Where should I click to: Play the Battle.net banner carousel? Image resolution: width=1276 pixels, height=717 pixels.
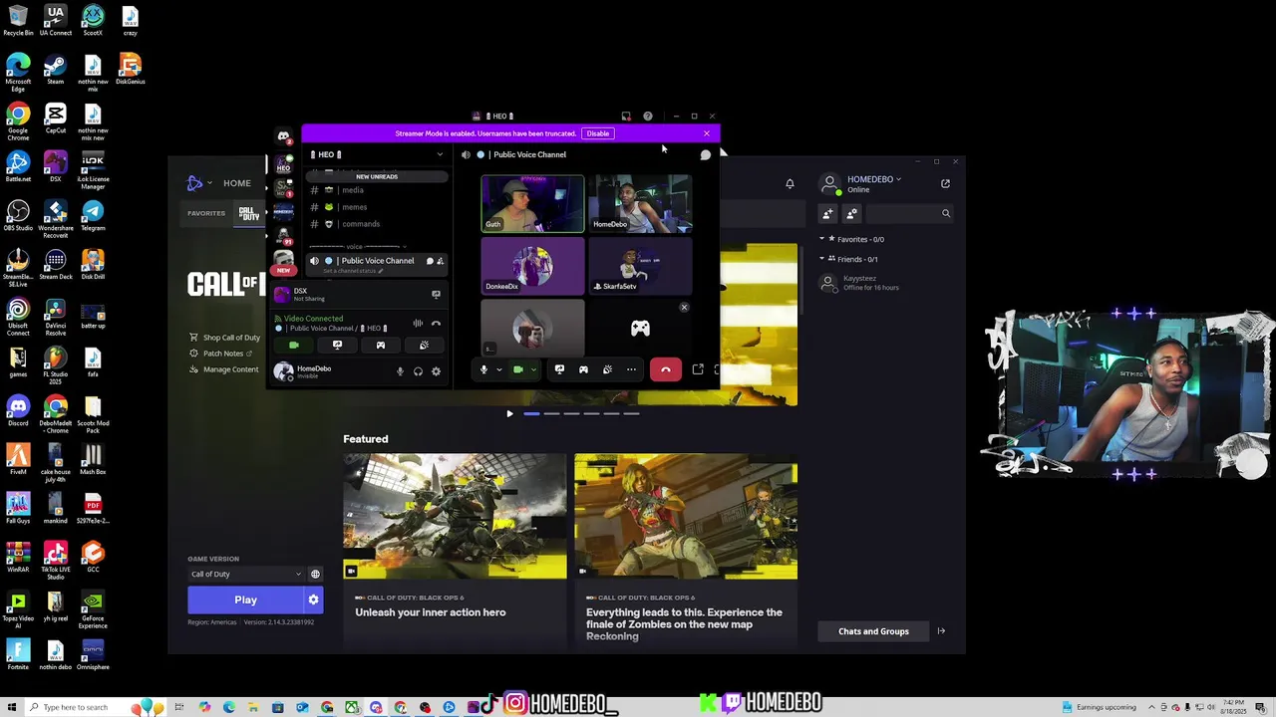point(509,413)
